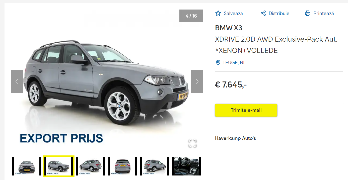Open the TEUGE, NL location link
The height and width of the screenshot is (180, 348).
coord(234,63)
